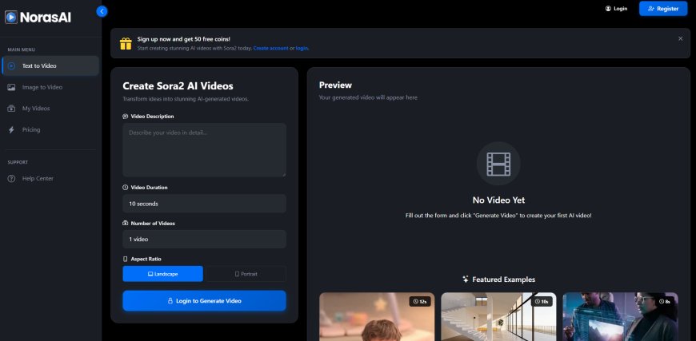696x341 pixels.
Task: Click the NorasAI logo icon
Action: (11, 18)
